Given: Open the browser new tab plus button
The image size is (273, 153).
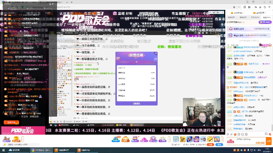Looking at the screenshot, I should pos(72,2).
